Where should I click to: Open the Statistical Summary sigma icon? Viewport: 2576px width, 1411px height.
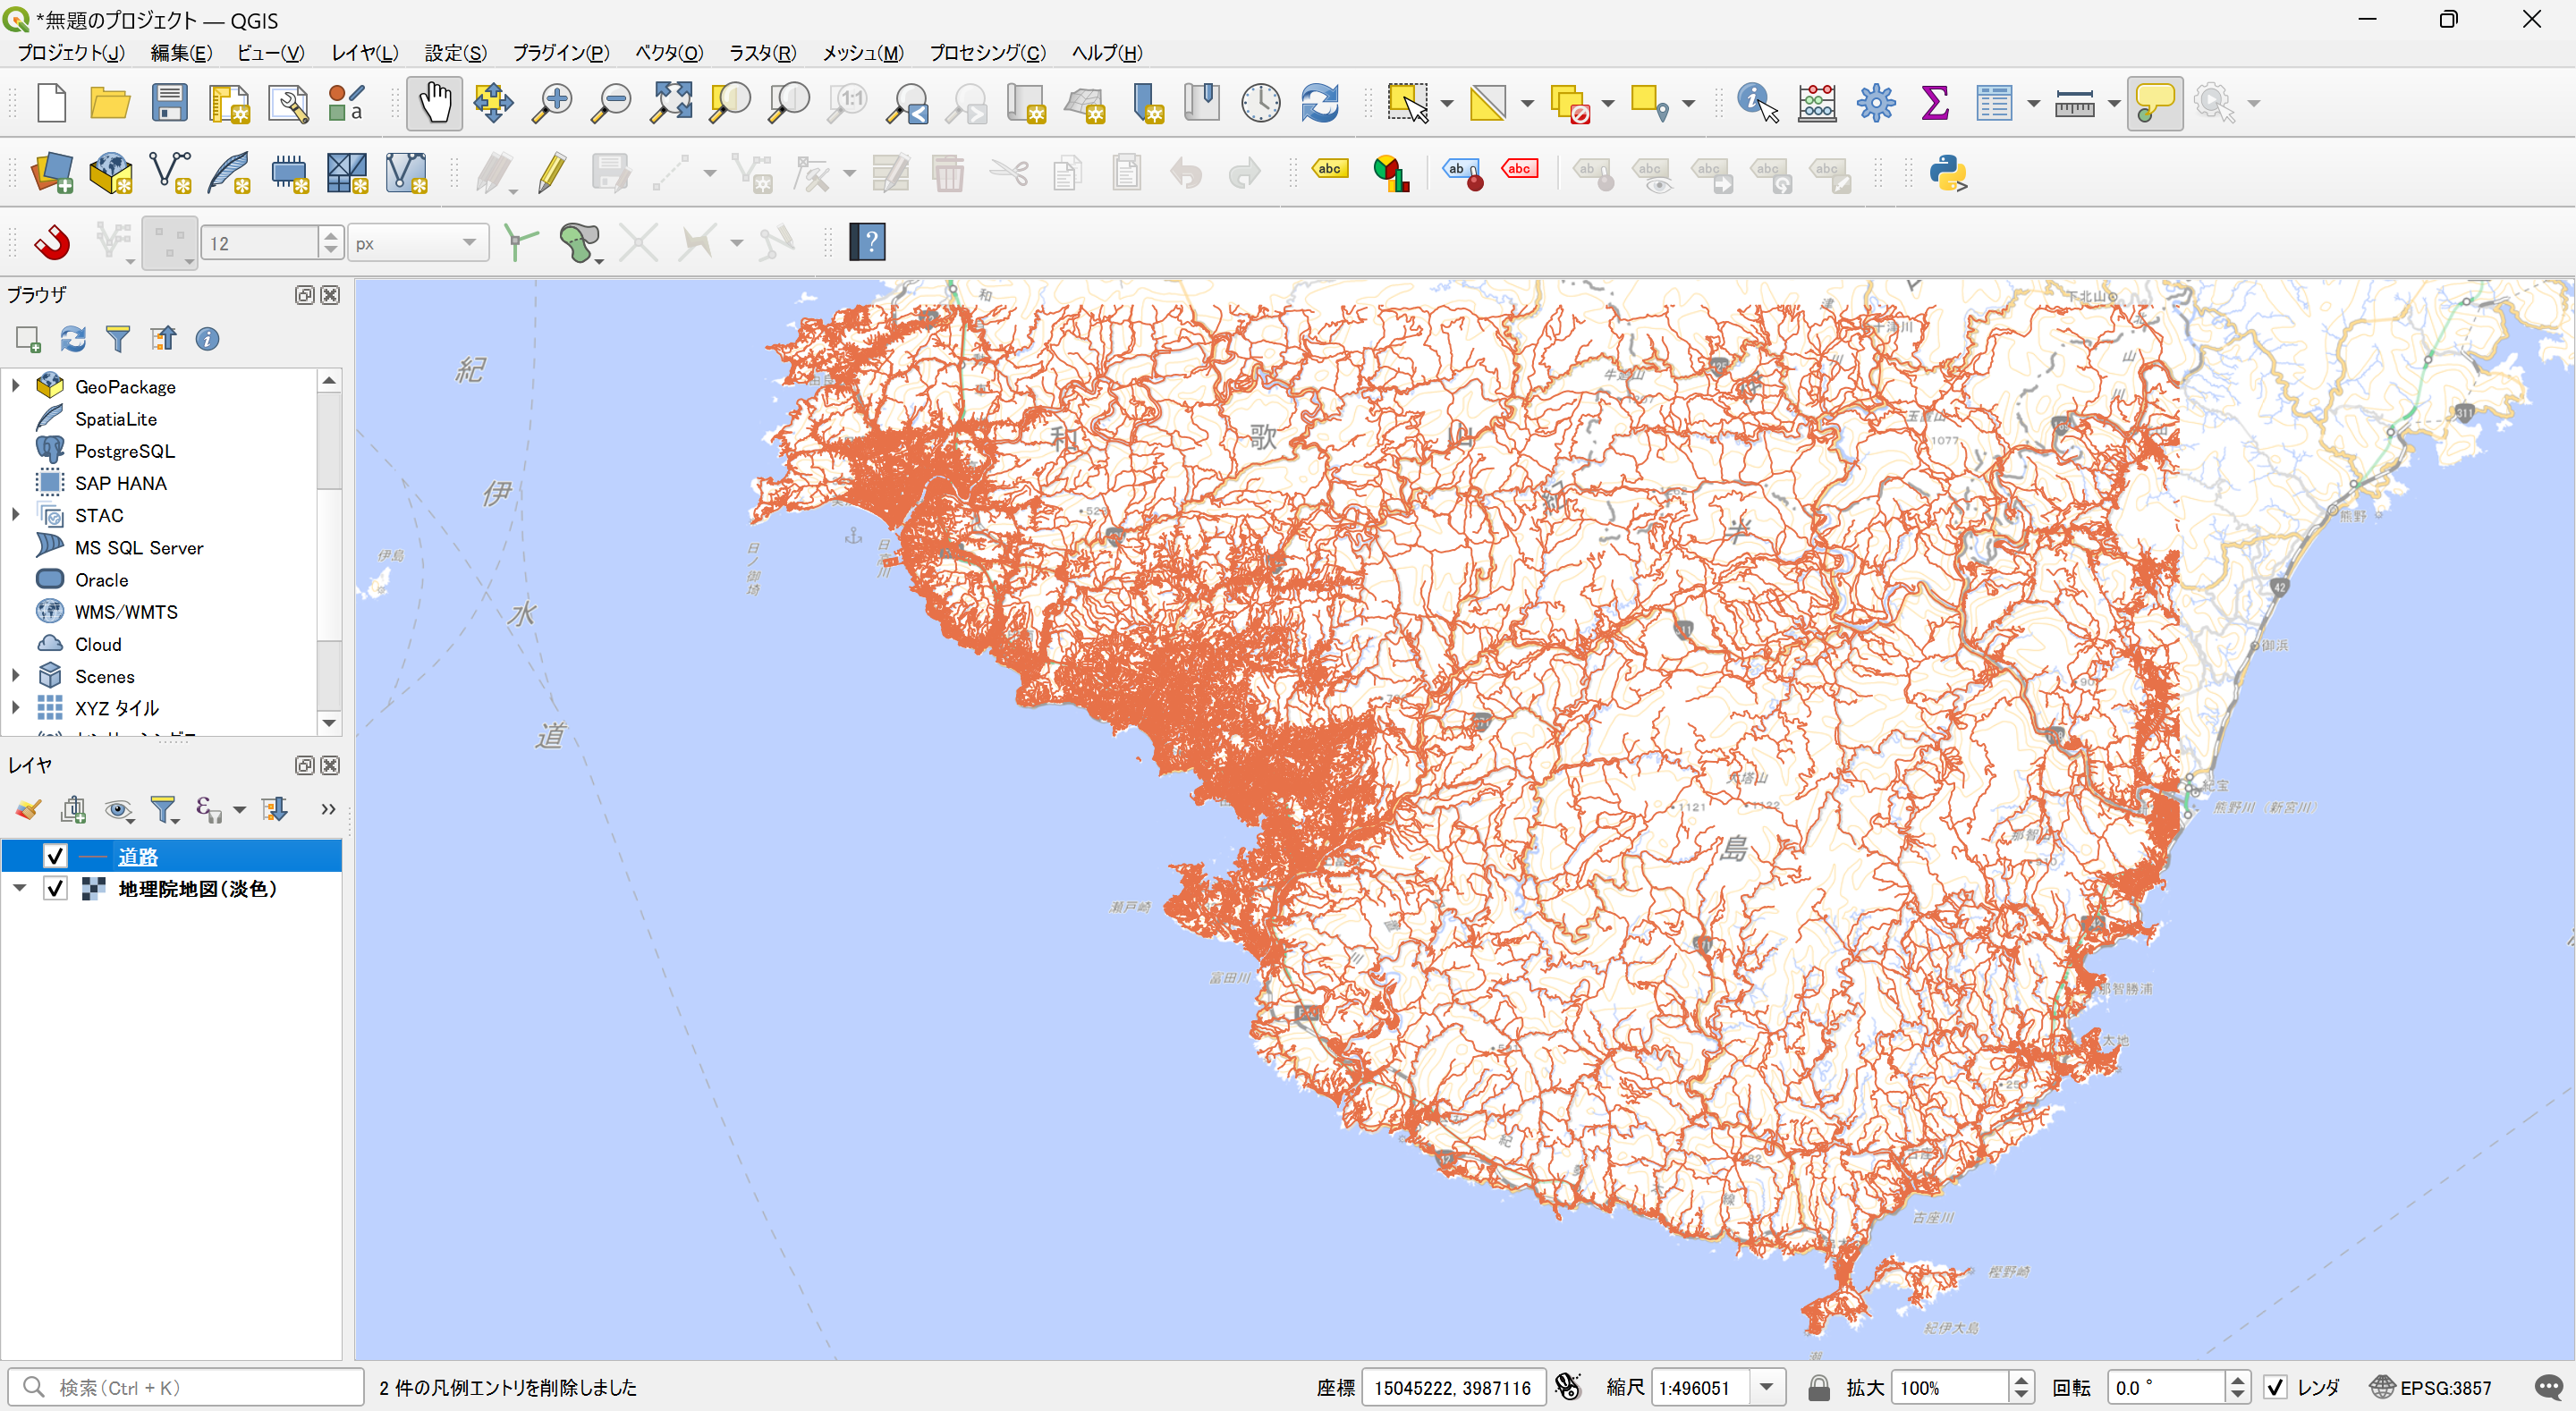pyautogui.click(x=1934, y=103)
